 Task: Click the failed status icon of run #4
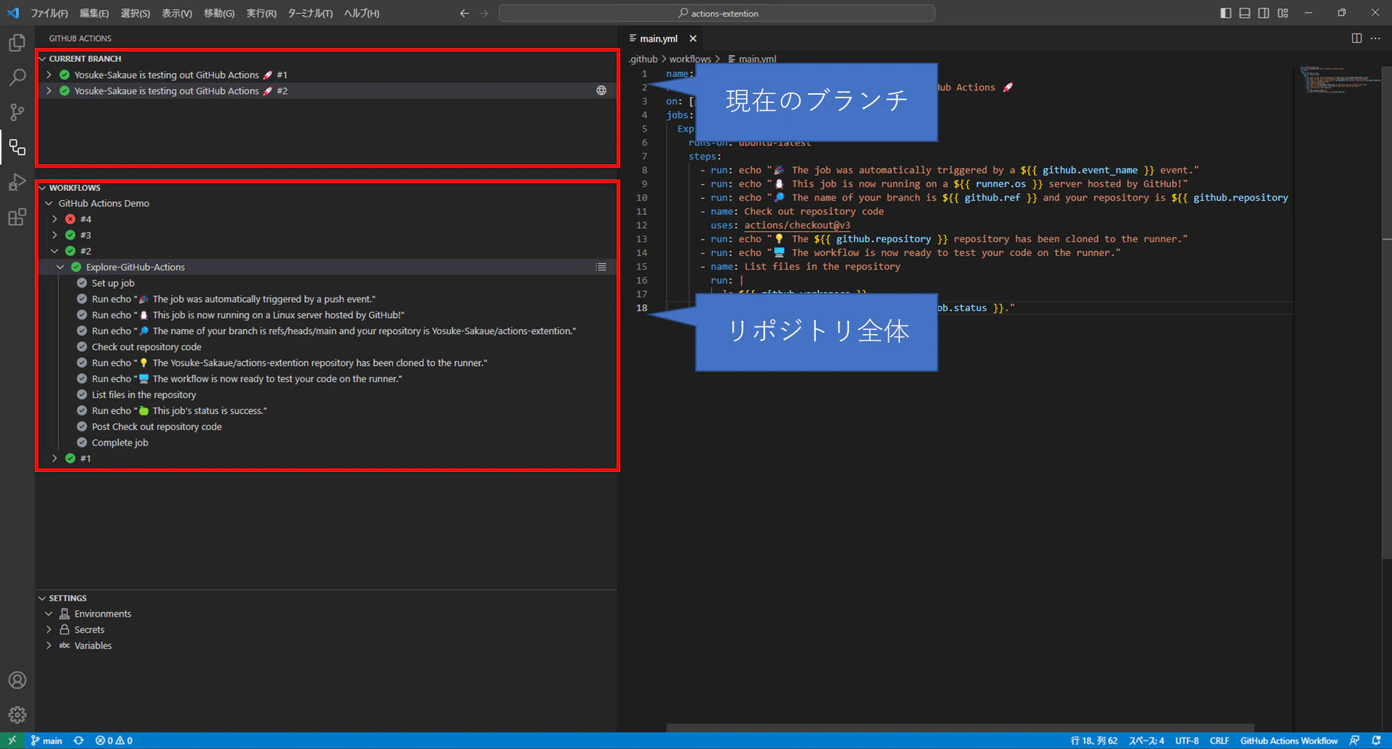(70, 219)
